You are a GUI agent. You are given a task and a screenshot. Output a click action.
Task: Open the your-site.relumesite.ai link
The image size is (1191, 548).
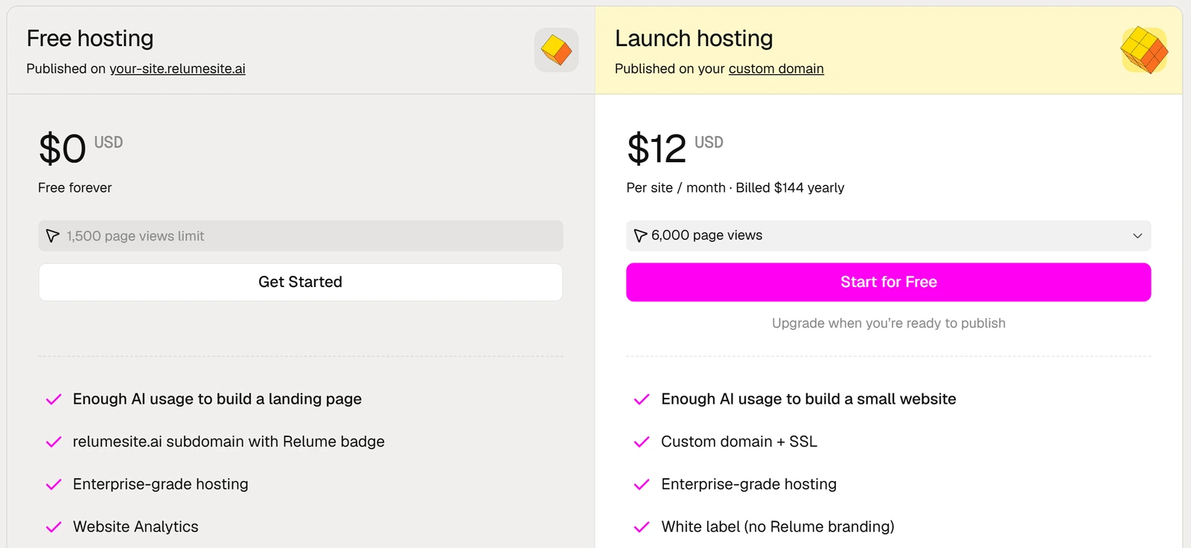tap(177, 68)
